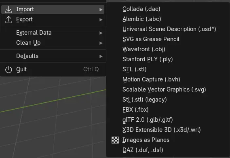Expand the Defaults submenu arrow
This screenshot has width=230, height=158.
pyautogui.click(x=101, y=56)
